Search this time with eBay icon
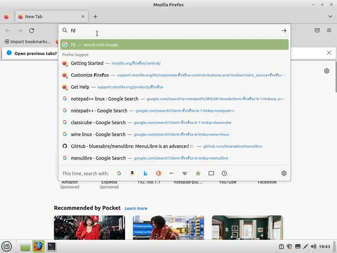337x253 pixels. click(x=172, y=173)
